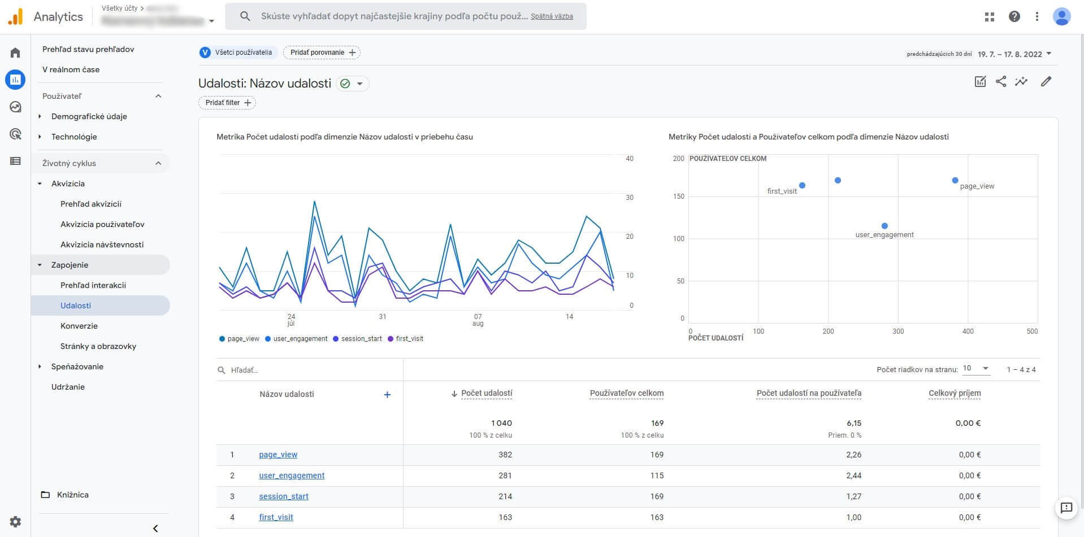The image size is (1084, 537).
Task: Open Prehľad interakcií
Action: (93, 285)
